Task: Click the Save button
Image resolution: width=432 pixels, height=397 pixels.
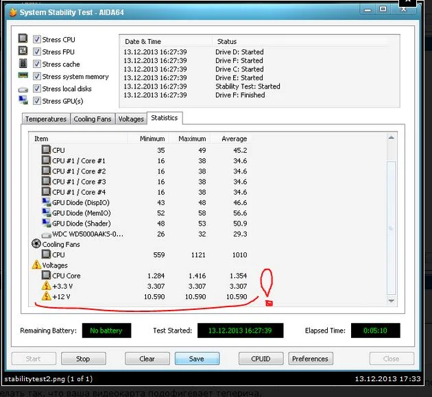Action: tap(197, 359)
